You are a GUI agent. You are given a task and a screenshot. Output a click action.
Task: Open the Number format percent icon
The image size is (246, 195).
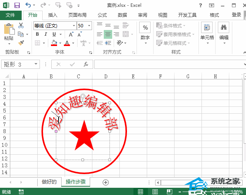pos(145,28)
